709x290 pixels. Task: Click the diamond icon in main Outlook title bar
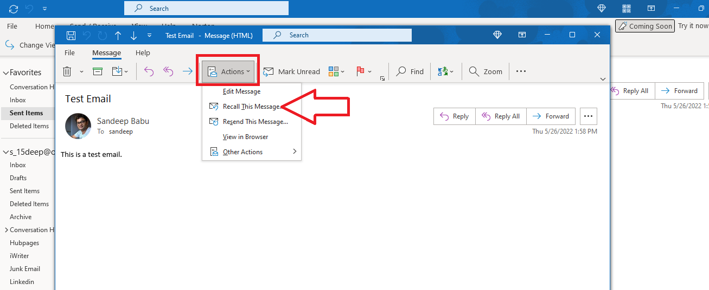601,8
